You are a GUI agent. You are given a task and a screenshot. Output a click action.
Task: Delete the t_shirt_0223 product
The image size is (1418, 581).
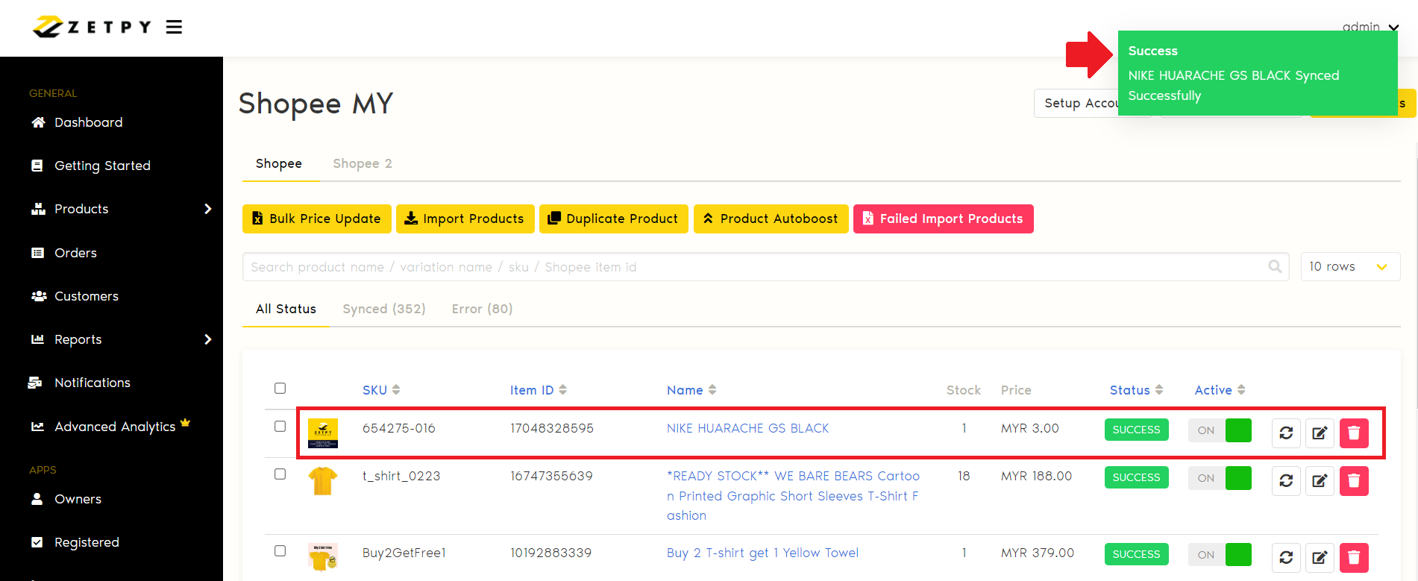click(1354, 480)
